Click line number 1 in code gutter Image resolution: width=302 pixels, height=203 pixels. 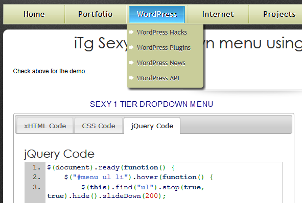[37, 167]
